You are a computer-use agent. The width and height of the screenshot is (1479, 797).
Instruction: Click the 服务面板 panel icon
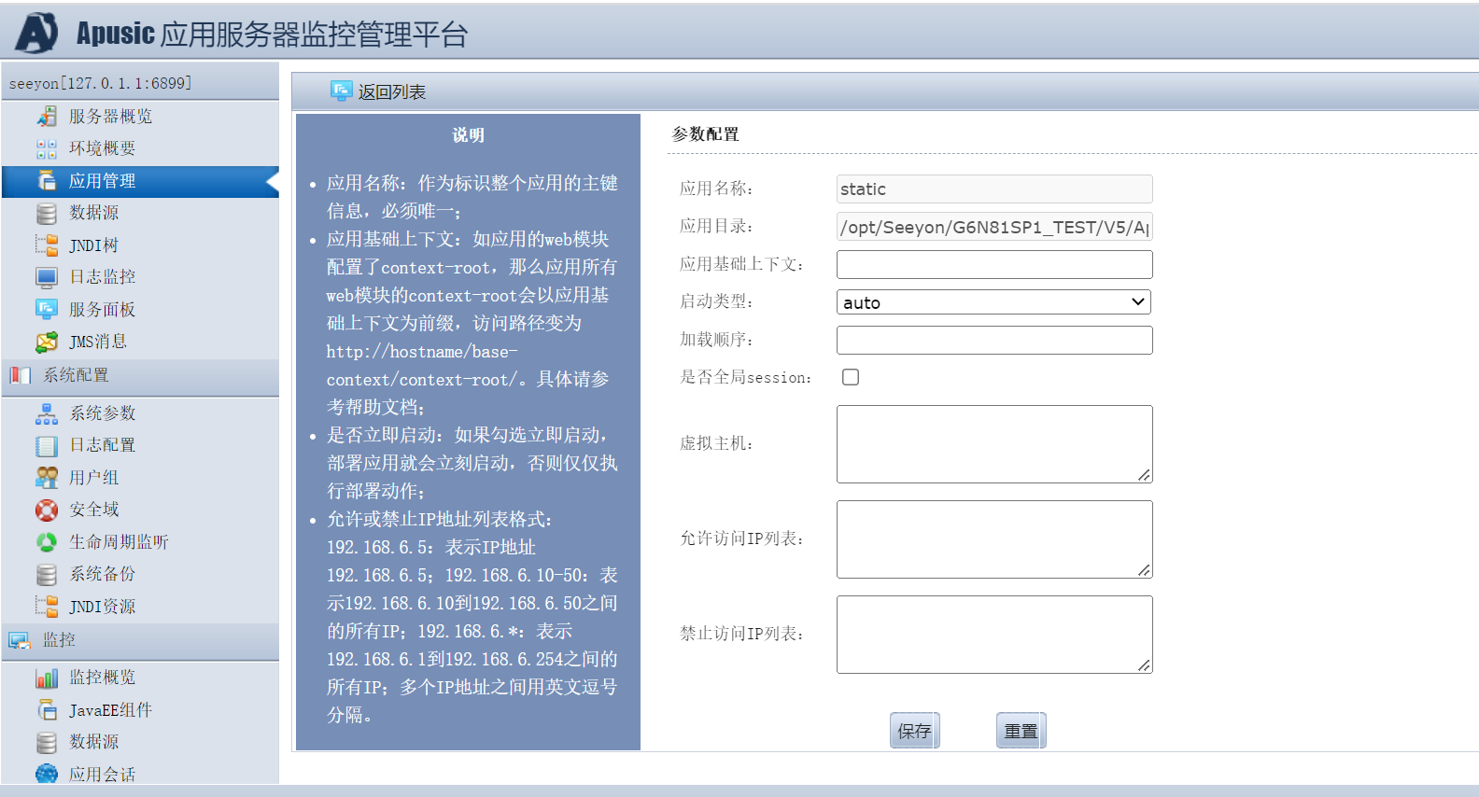pos(47,309)
